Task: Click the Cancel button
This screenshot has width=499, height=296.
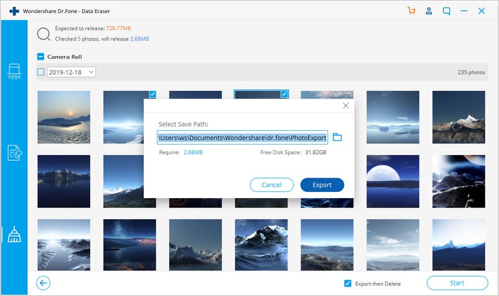Action: (271, 185)
